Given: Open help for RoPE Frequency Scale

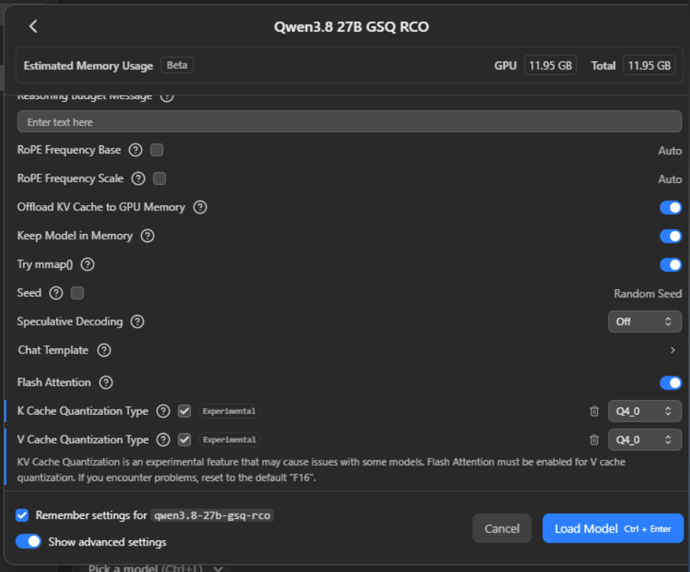Looking at the screenshot, I should point(138,179).
